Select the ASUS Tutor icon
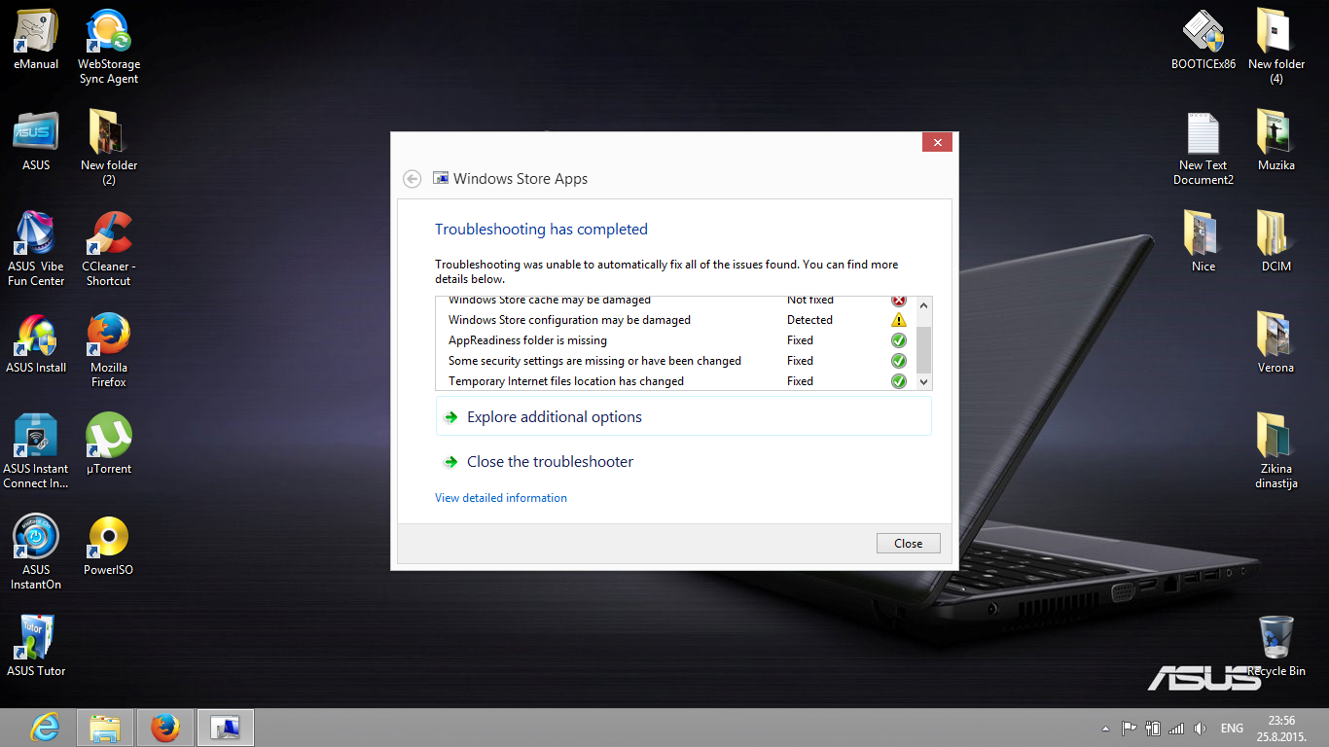 tap(36, 647)
